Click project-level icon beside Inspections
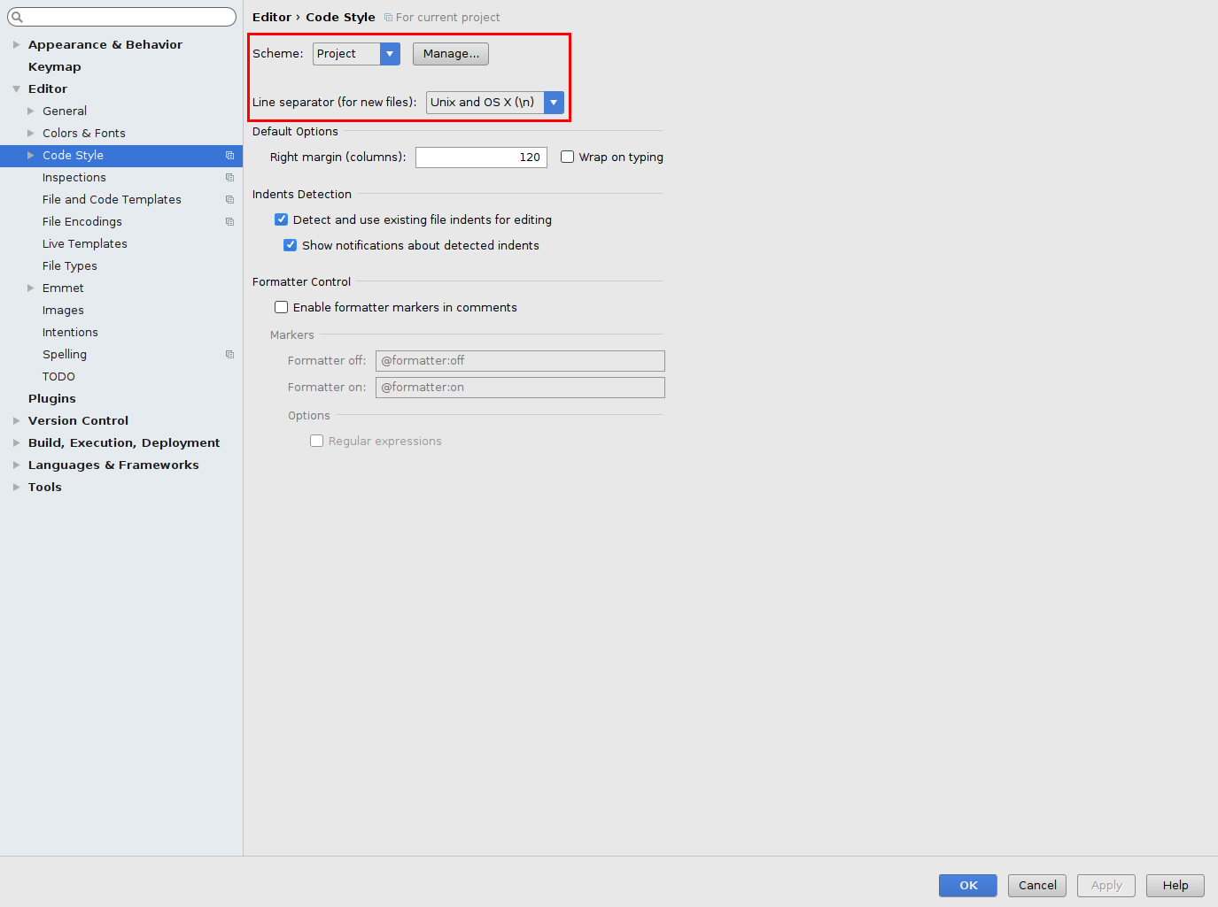Viewport: 1218px width, 907px height. coord(229,178)
